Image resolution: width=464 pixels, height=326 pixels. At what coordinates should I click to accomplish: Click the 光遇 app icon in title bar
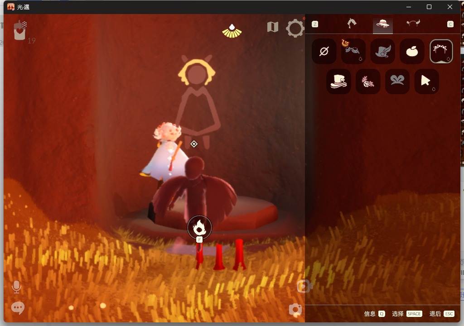[11, 7]
